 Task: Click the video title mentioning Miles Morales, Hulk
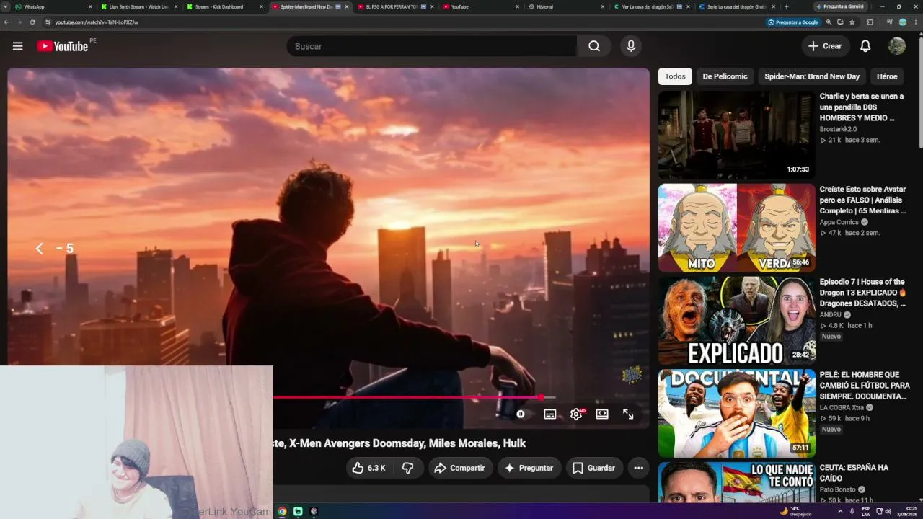point(399,443)
